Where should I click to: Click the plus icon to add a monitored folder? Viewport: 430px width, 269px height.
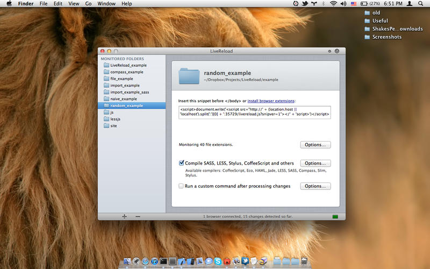click(124, 217)
